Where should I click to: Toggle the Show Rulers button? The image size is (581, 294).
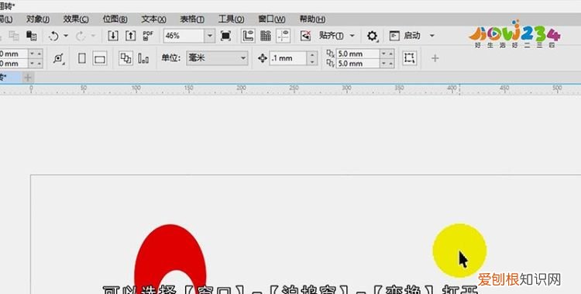pyautogui.click(x=248, y=36)
